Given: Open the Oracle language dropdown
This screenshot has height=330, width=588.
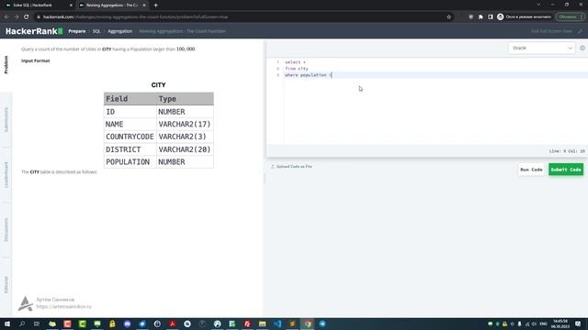Looking at the screenshot, I should tap(542, 48).
